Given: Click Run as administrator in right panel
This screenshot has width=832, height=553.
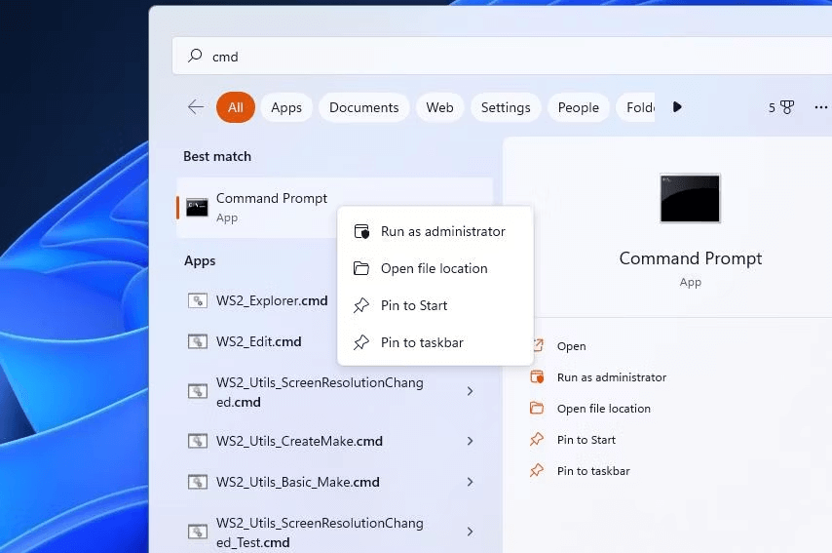Looking at the screenshot, I should pyautogui.click(x=611, y=377).
